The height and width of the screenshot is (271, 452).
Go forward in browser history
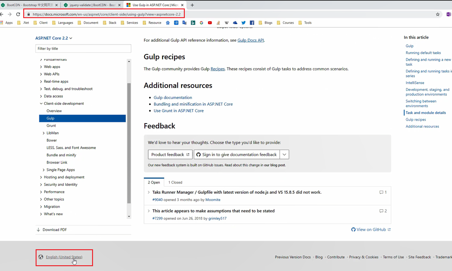pos(10,14)
